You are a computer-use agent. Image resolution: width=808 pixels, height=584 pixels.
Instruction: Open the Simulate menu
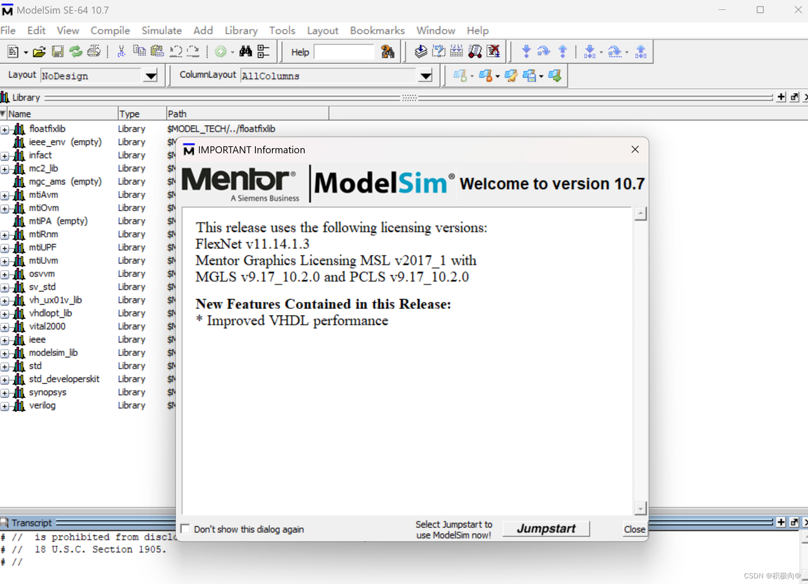click(x=161, y=31)
